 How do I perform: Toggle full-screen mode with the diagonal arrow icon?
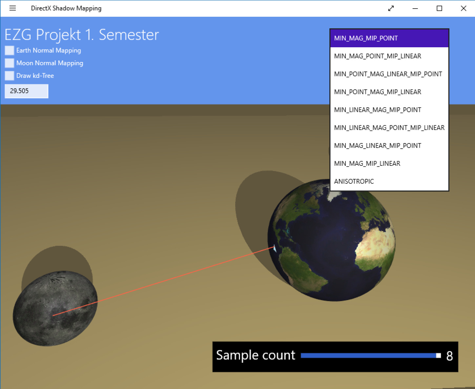(391, 8)
